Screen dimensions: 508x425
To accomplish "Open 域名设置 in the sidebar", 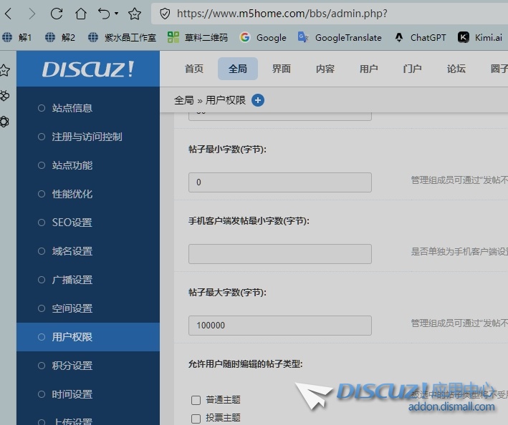I will [88, 251].
